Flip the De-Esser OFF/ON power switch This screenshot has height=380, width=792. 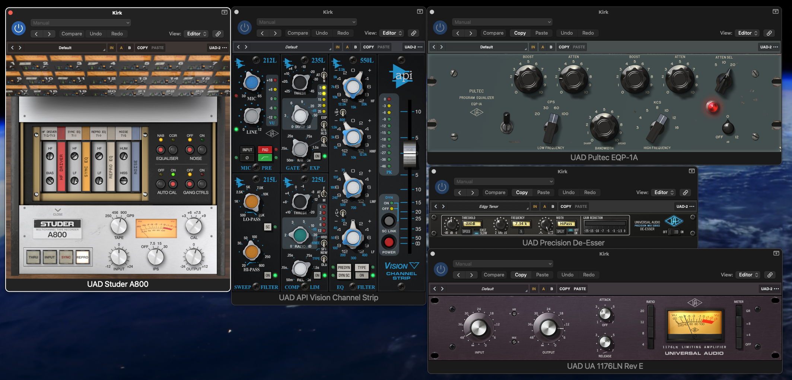[674, 232]
